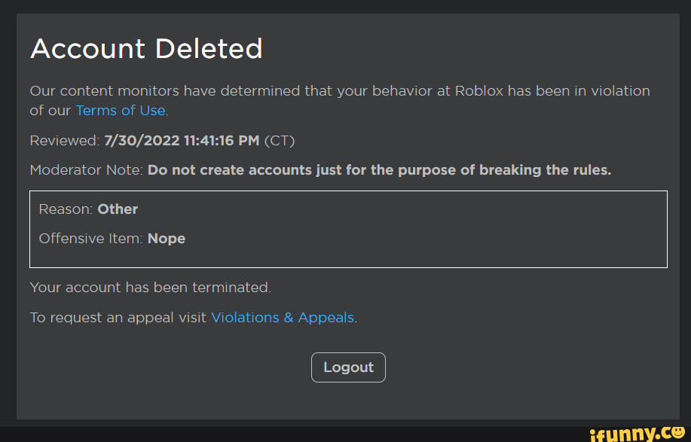Click the 'Your account has been terminated' text
This screenshot has height=442, width=691.
150,288
